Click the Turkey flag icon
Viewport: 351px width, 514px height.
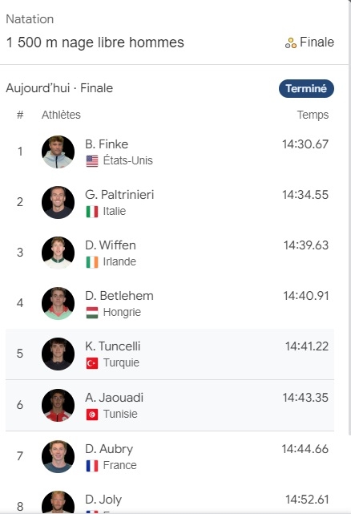pos(92,363)
